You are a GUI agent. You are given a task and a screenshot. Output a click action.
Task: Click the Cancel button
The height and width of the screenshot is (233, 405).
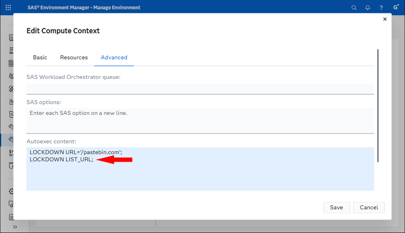point(369,208)
